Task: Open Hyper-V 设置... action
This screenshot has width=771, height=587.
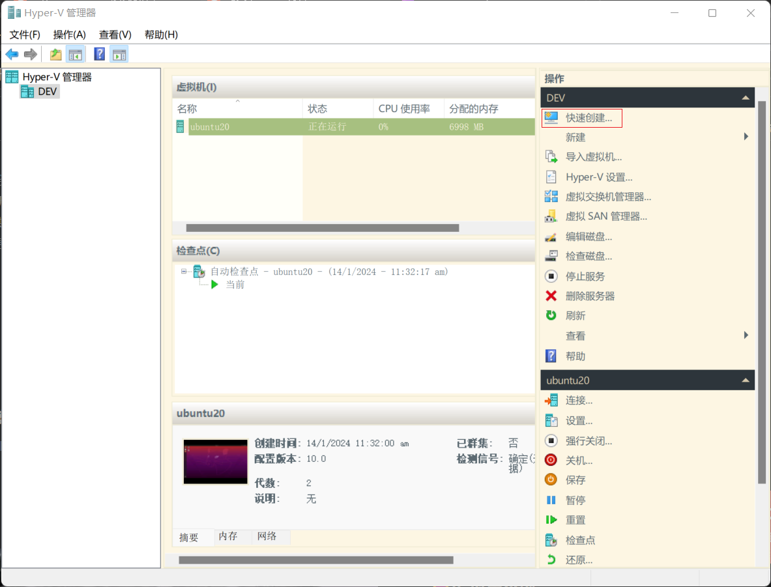Action: tap(599, 177)
